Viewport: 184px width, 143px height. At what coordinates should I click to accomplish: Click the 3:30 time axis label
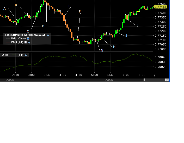coord(47,75)
